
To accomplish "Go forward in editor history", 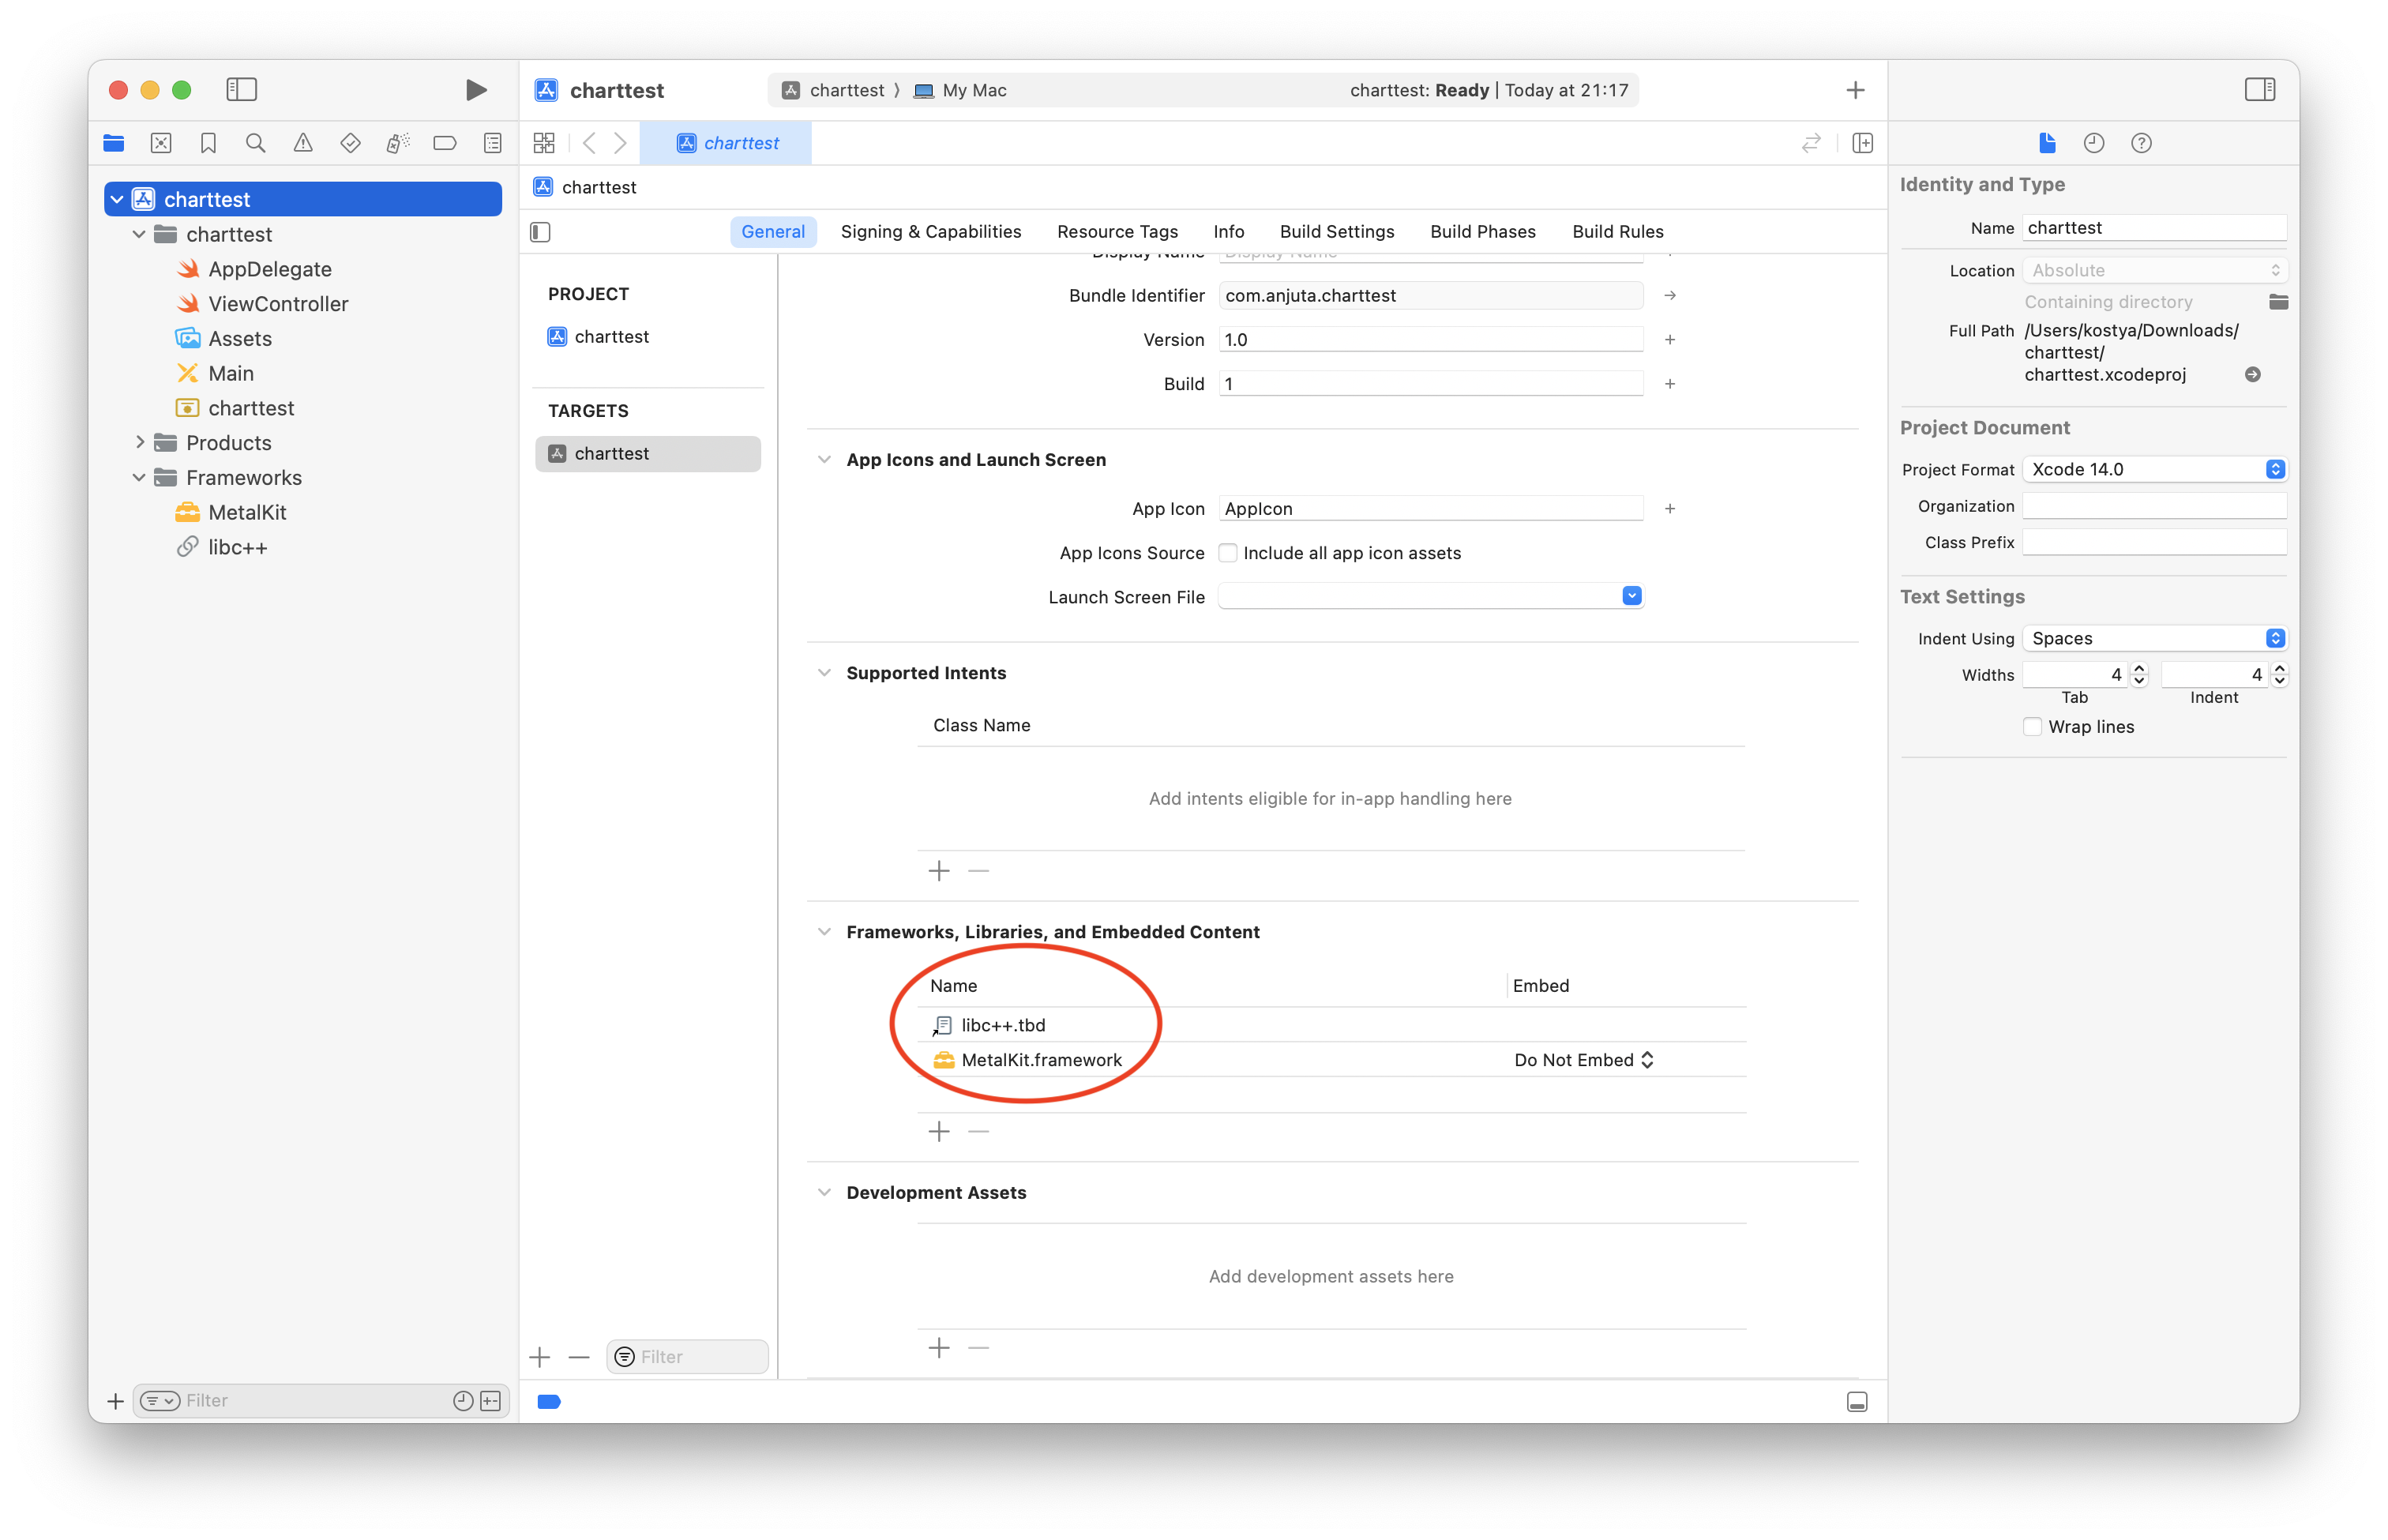I will [x=621, y=143].
